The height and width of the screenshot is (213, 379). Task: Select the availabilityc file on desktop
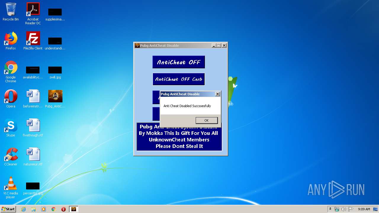[x=33, y=72]
